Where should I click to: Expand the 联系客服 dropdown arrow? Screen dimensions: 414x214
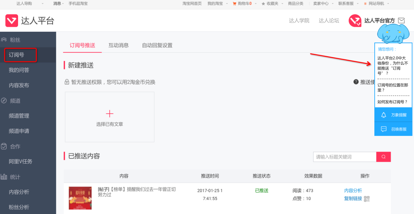358,4
